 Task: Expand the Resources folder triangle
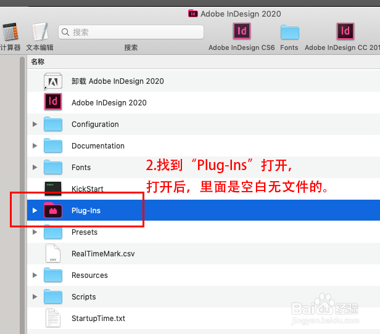coord(35,275)
